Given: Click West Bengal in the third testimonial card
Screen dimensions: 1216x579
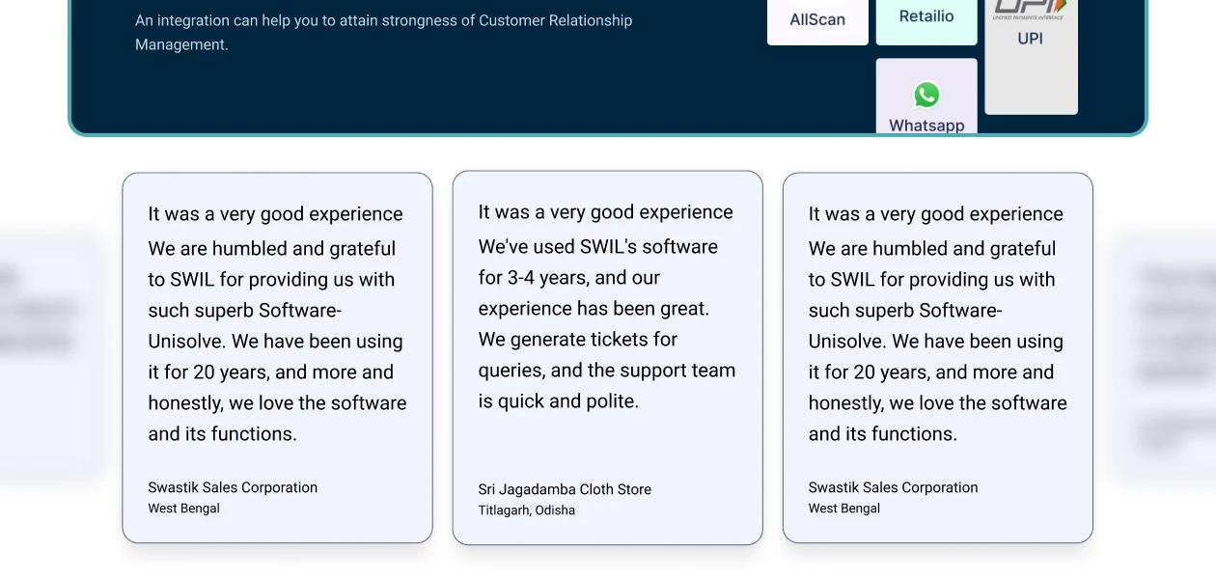Looking at the screenshot, I should tap(843, 509).
